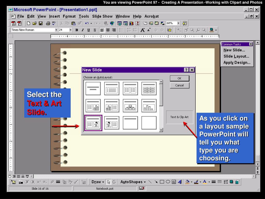Click the Print toolbar icon
The height and width of the screenshot is (199, 265).
click(48, 23)
